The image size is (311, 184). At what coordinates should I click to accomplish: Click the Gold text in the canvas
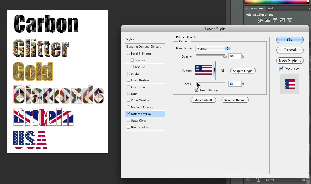coord(33,72)
